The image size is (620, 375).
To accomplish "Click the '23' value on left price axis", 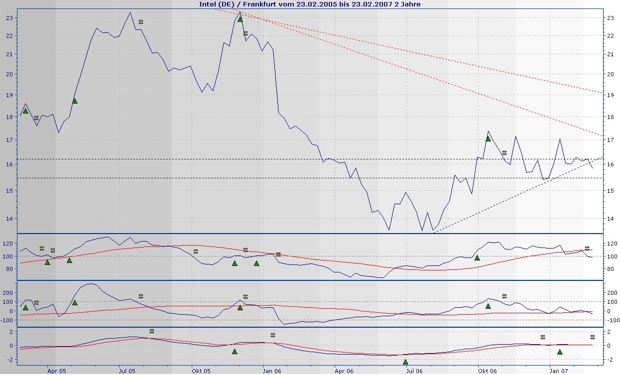I will point(10,17).
